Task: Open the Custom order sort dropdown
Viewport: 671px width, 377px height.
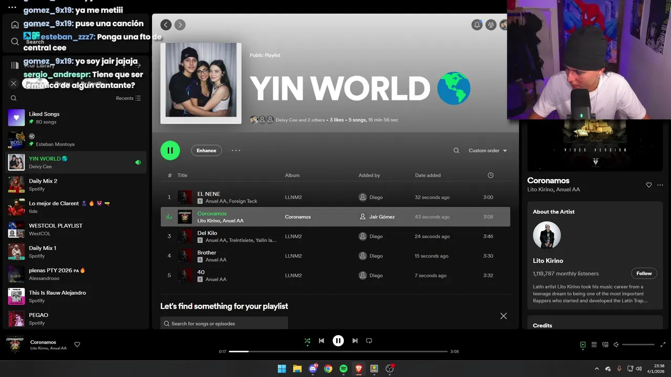Action: pos(488,150)
